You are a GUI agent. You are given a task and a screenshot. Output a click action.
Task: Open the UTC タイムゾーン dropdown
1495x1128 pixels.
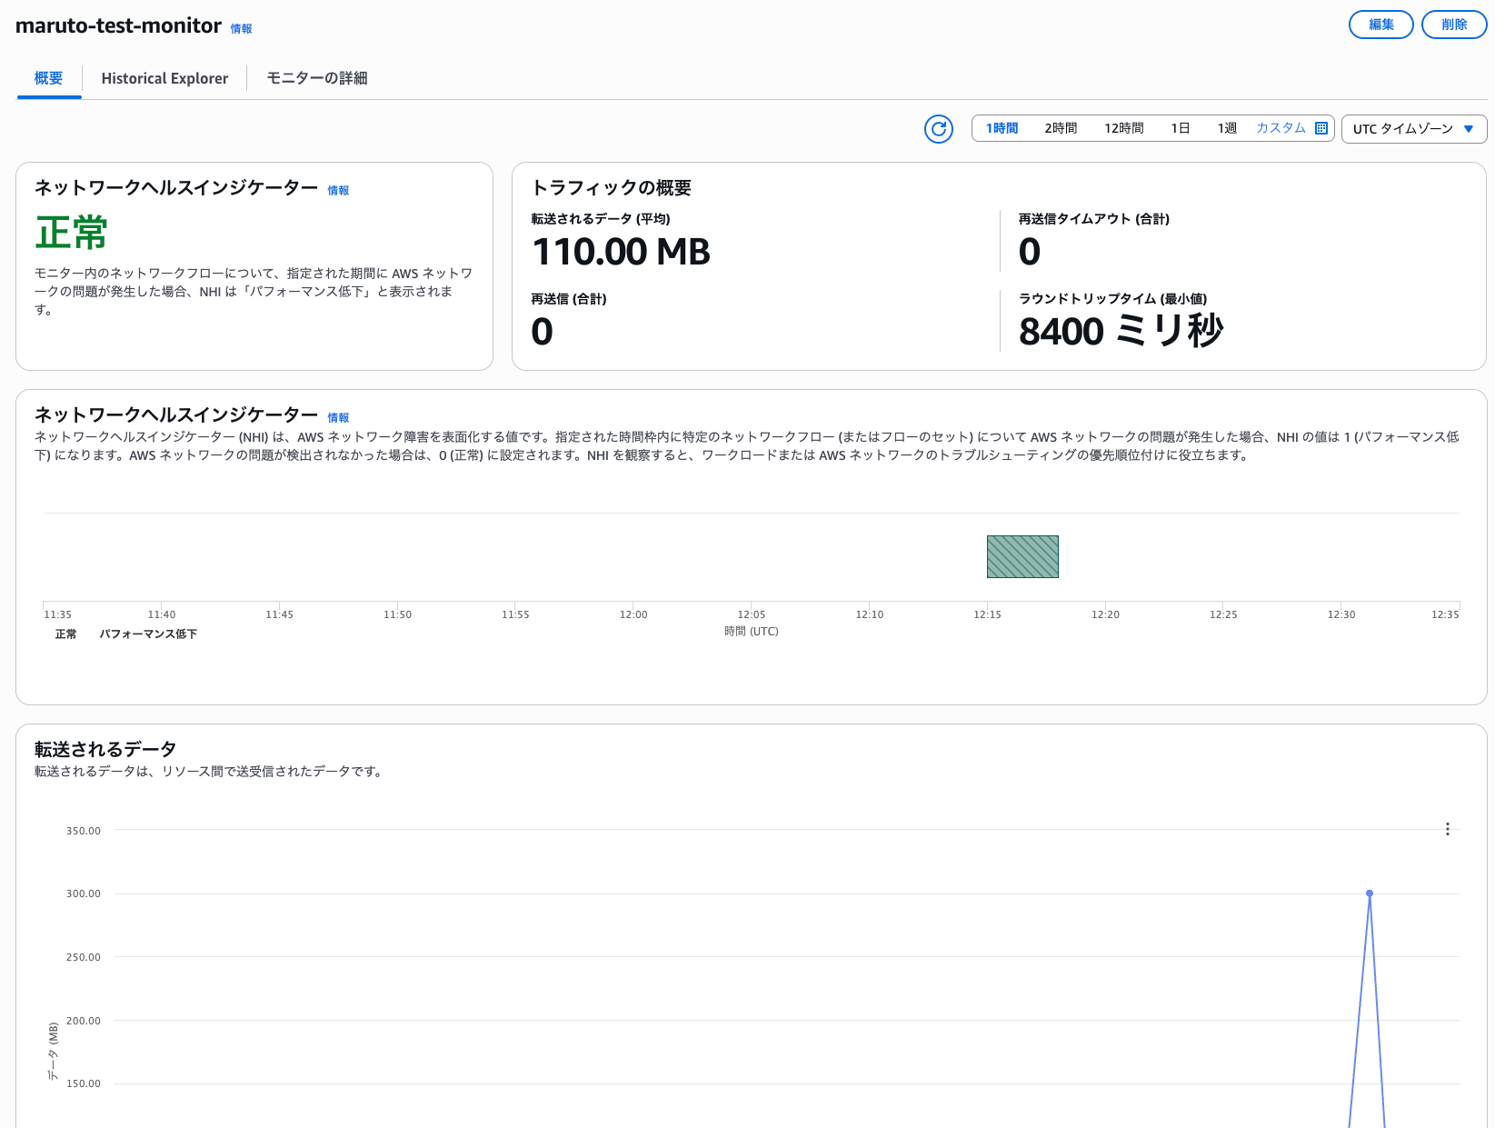[x=1414, y=129]
